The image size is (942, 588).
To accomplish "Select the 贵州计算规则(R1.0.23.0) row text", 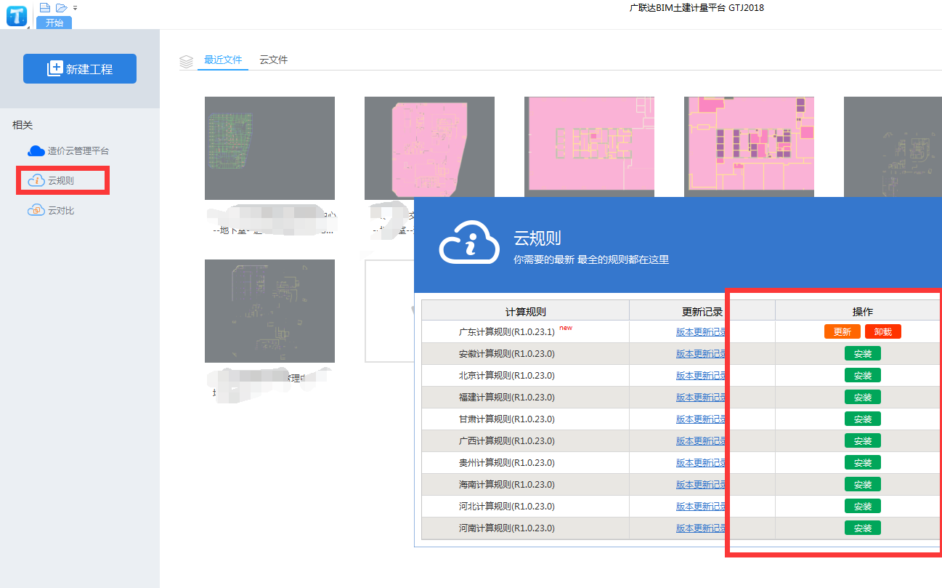I will (x=507, y=463).
